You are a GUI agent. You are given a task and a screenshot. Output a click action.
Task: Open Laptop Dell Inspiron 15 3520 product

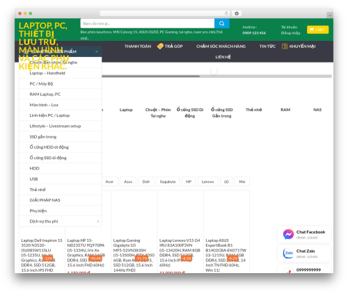(x=42, y=255)
